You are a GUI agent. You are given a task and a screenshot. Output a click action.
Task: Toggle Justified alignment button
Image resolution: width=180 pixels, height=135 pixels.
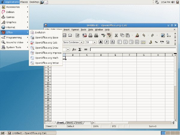pyautogui.click(x=137, y=42)
